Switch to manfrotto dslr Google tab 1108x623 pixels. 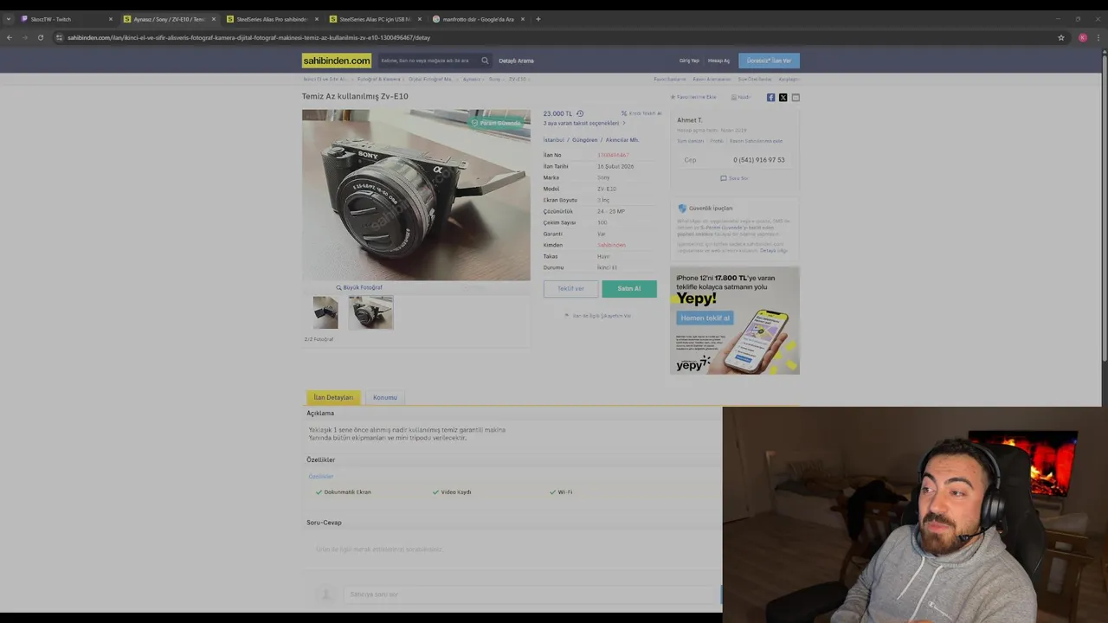pos(479,19)
